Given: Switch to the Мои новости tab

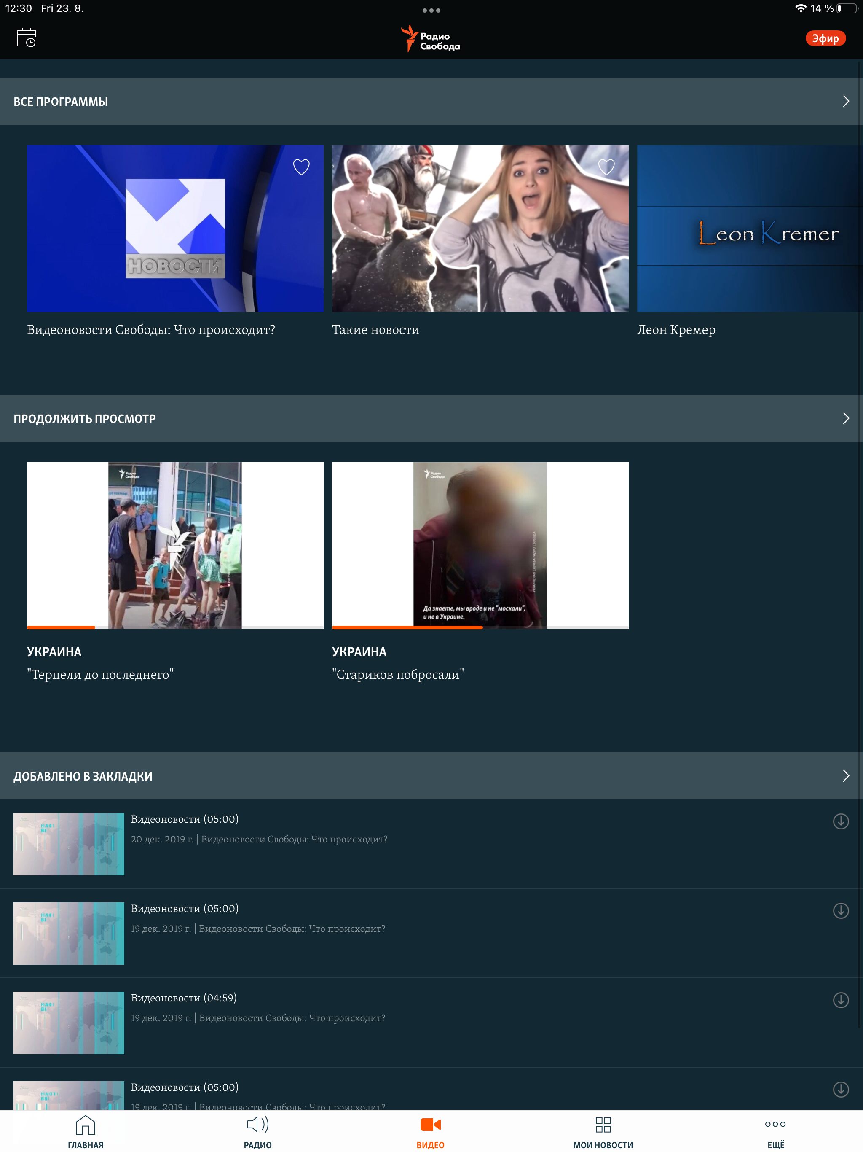Looking at the screenshot, I should (603, 1130).
